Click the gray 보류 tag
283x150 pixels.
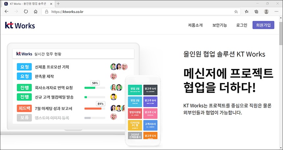[24, 118]
